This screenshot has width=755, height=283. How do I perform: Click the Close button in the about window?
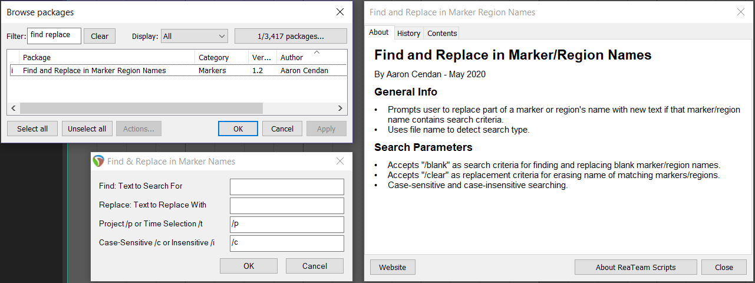(724, 267)
